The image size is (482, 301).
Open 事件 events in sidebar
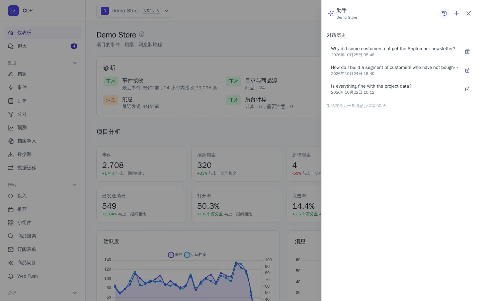pyautogui.click(x=43, y=87)
